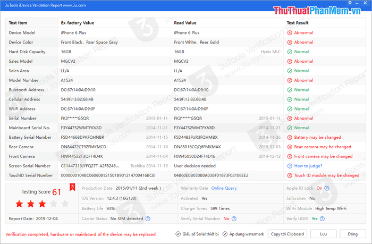Click the Lưu button
372x244 pixels.
point(323,234)
